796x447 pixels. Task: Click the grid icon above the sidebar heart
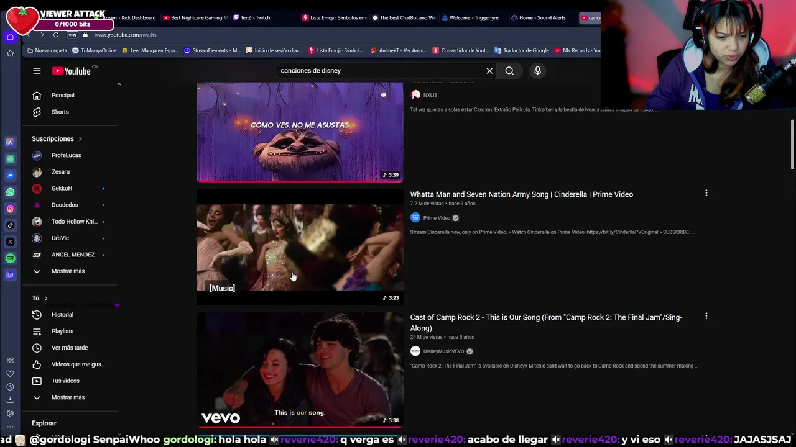coord(10,360)
